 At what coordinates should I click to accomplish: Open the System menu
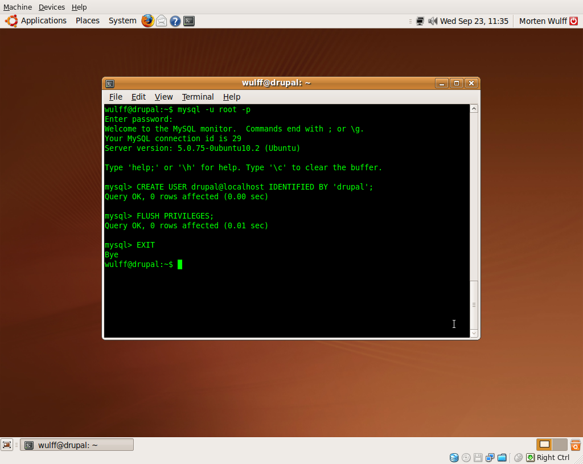122,21
